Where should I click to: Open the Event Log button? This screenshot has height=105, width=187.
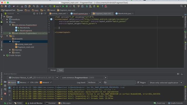point(159,103)
